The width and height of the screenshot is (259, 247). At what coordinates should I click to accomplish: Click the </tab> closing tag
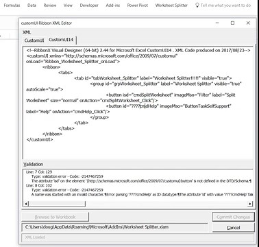point(82,123)
